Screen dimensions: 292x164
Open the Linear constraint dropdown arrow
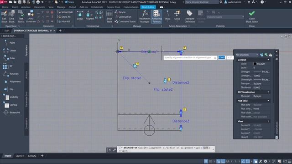click(80, 21)
